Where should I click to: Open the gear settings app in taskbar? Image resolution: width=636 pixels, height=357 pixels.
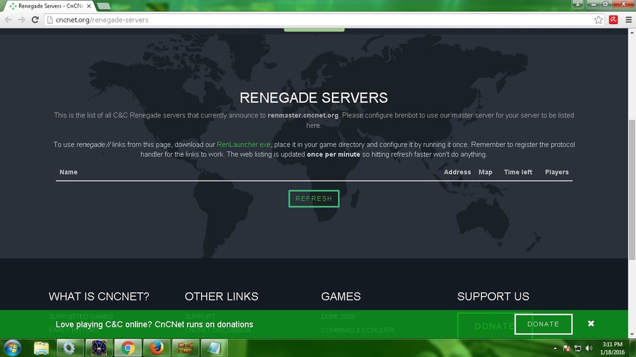tap(70, 348)
